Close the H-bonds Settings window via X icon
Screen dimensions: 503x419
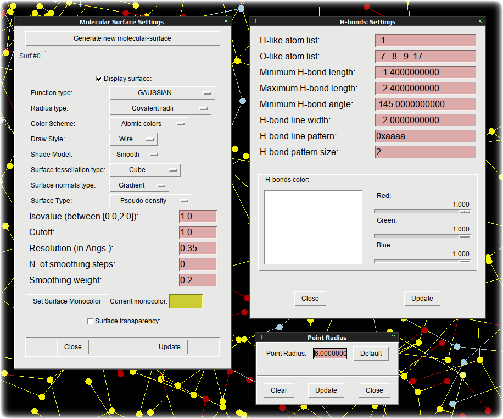click(480, 21)
